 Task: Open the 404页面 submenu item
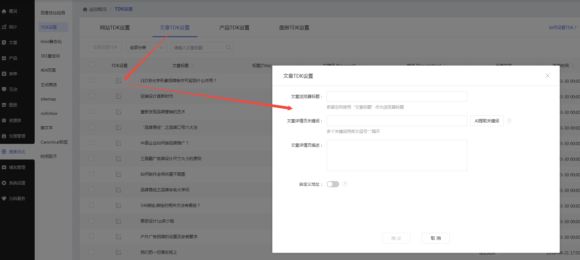point(48,70)
